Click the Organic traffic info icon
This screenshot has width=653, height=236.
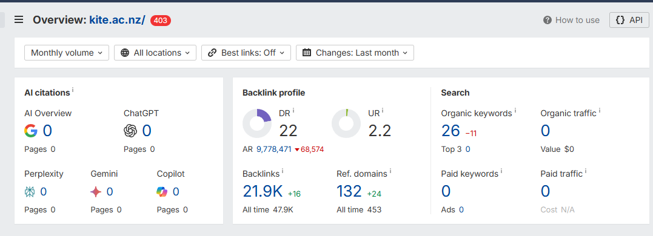[600, 111]
